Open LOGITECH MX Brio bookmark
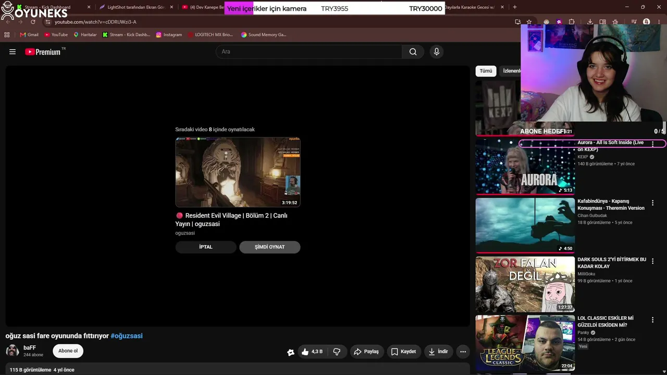This screenshot has height=375, width=667. pos(211,35)
